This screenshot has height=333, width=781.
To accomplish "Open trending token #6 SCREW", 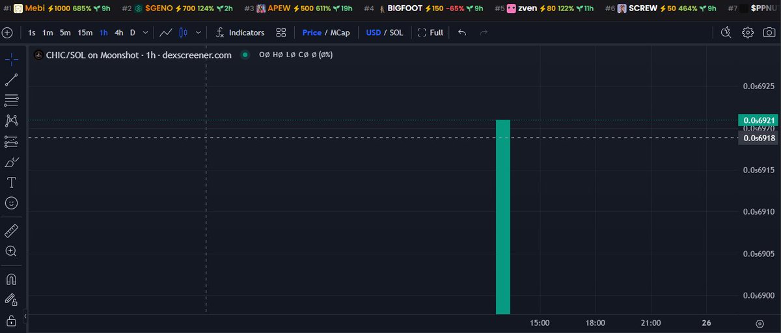I will [x=661, y=8].
